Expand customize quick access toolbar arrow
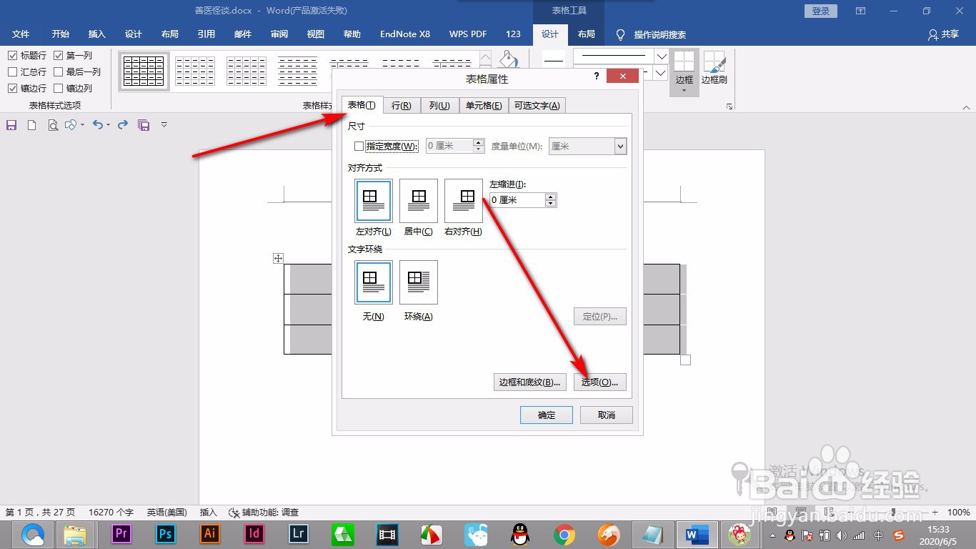This screenshot has width=976, height=549. [164, 125]
